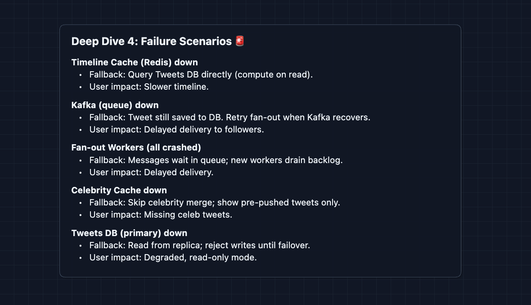The height and width of the screenshot is (305, 531).
Task: Click bullet dot beside "Slower timeline" line
Action: (81, 87)
